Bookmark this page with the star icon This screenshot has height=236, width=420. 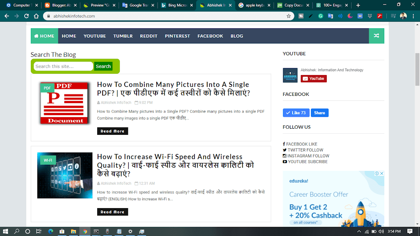coord(289,16)
